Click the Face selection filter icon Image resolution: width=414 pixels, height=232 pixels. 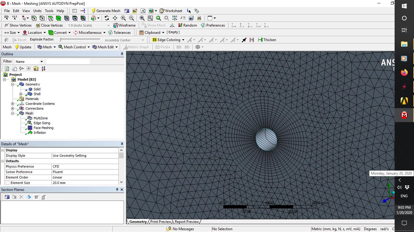coord(50,18)
